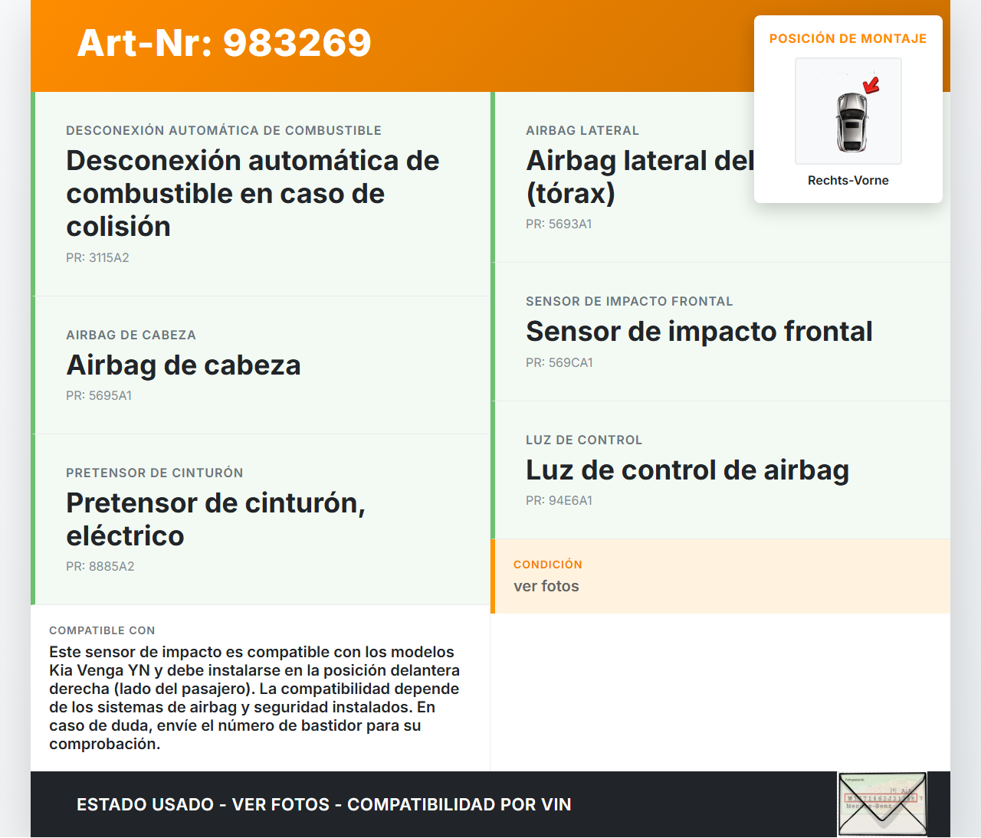The height and width of the screenshot is (838, 981).
Task: Click the PR: 8885A2 code
Action: [x=100, y=567]
